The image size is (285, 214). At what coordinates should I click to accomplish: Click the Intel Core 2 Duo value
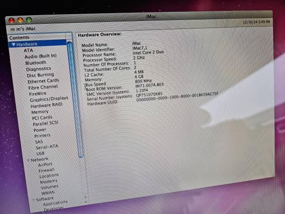(x=148, y=53)
